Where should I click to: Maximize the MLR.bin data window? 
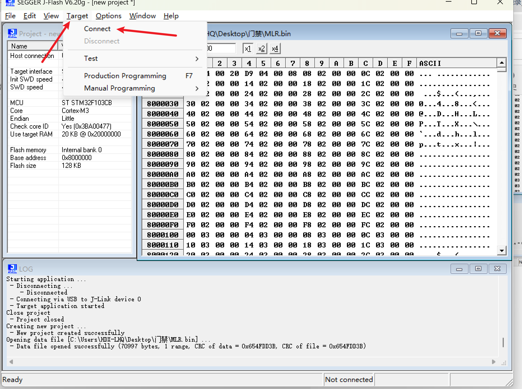[478, 33]
